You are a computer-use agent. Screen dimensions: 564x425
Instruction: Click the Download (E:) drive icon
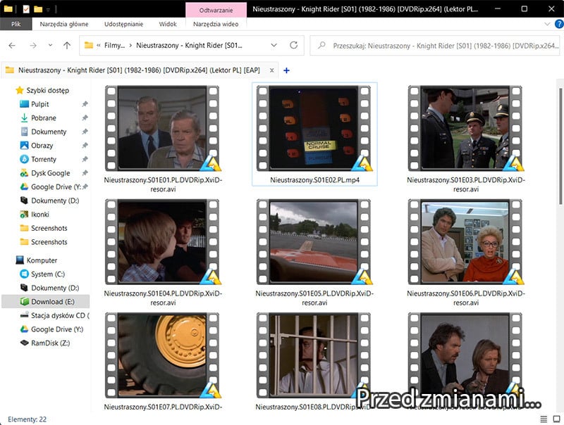pos(24,302)
